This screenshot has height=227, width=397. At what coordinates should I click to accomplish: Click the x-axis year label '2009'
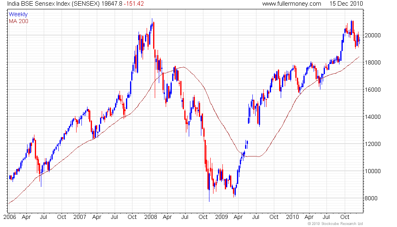[x=221, y=217]
